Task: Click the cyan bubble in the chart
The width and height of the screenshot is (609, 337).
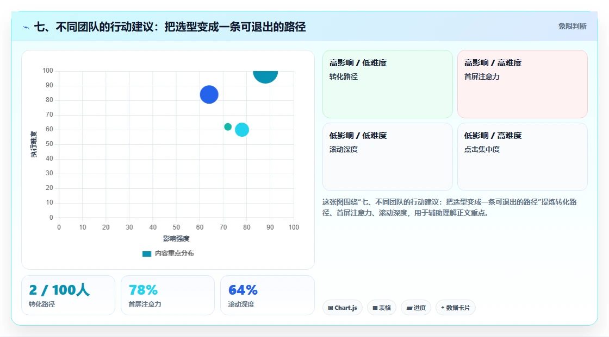Action: coord(242,130)
